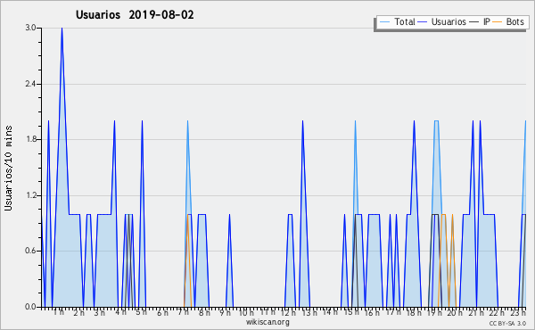
Task: Click the Usuarios legend entry
Action: (x=442, y=21)
